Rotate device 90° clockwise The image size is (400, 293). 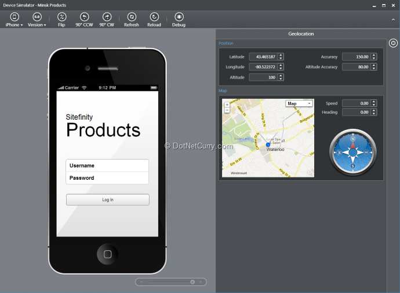107,17
